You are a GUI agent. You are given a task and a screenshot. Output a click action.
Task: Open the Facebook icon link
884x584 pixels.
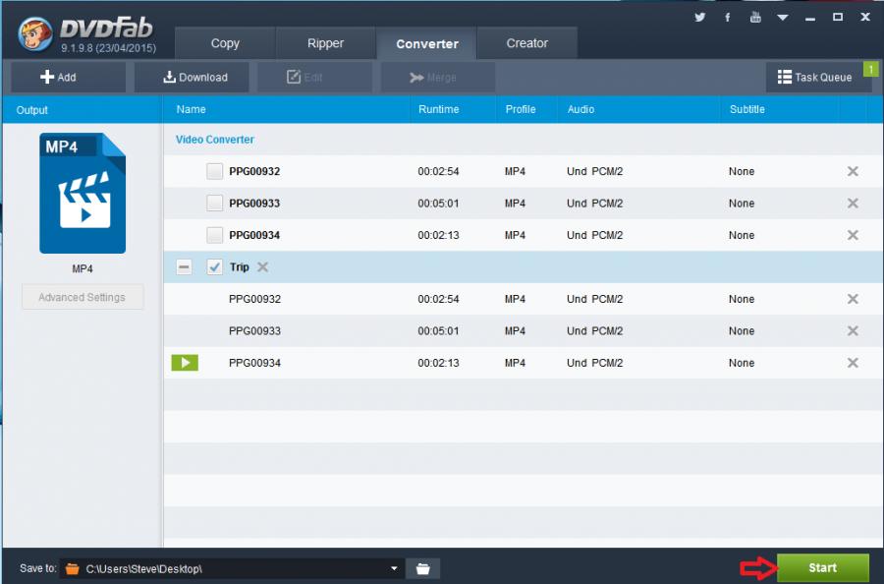(x=728, y=17)
